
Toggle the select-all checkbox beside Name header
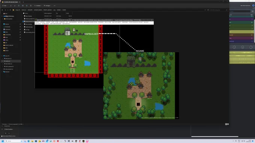pos(24,13)
